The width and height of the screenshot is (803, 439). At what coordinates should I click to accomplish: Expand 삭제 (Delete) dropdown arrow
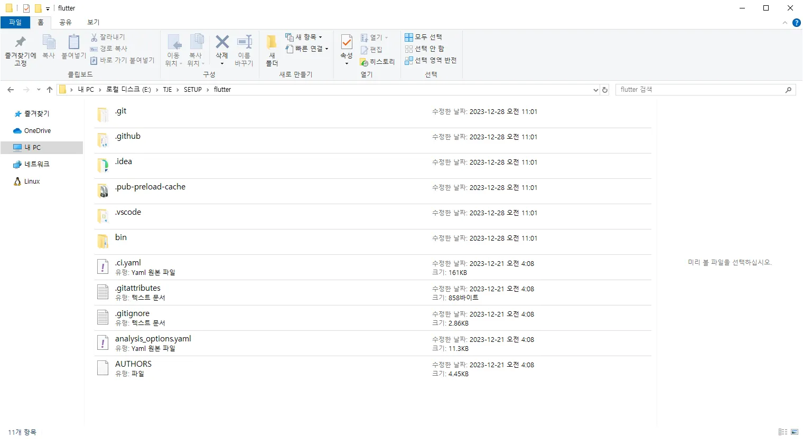click(222, 63)
